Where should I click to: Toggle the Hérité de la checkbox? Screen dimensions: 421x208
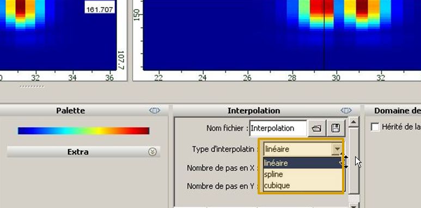pos(375,127)
